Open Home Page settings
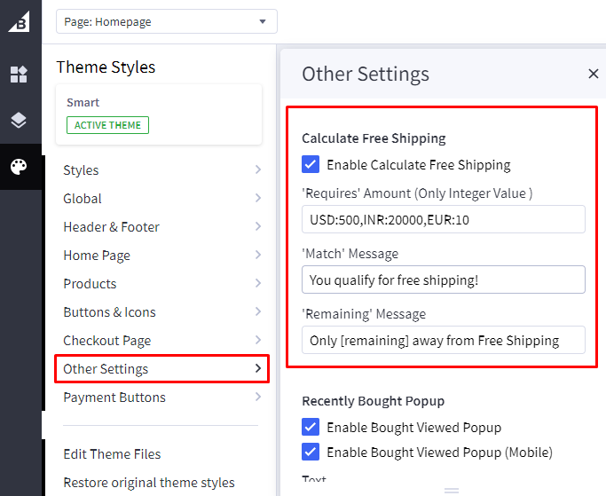 pos(161,256)
